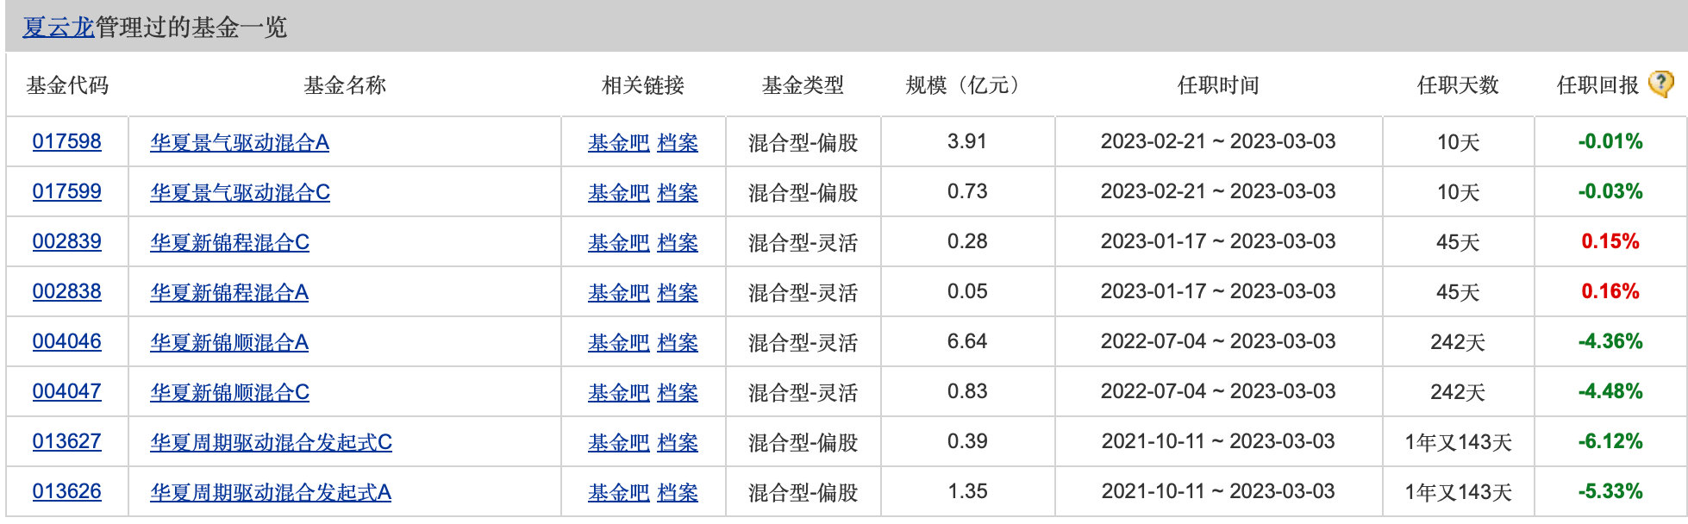The image size is (1688, 524).
Task: Select the -0.03% return value
Action: coord(1610,191)
